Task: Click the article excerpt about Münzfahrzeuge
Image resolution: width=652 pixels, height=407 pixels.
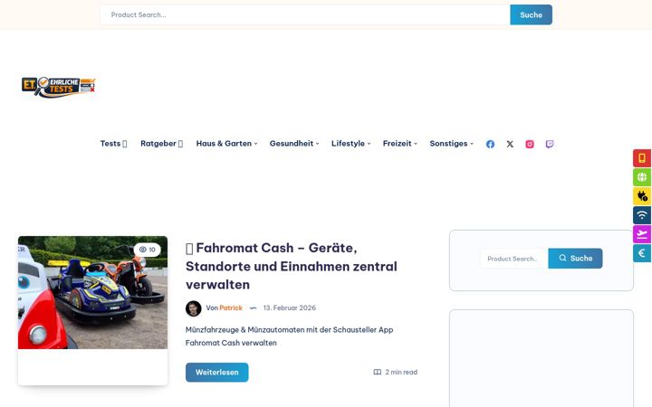Action: tap(290, 336)
